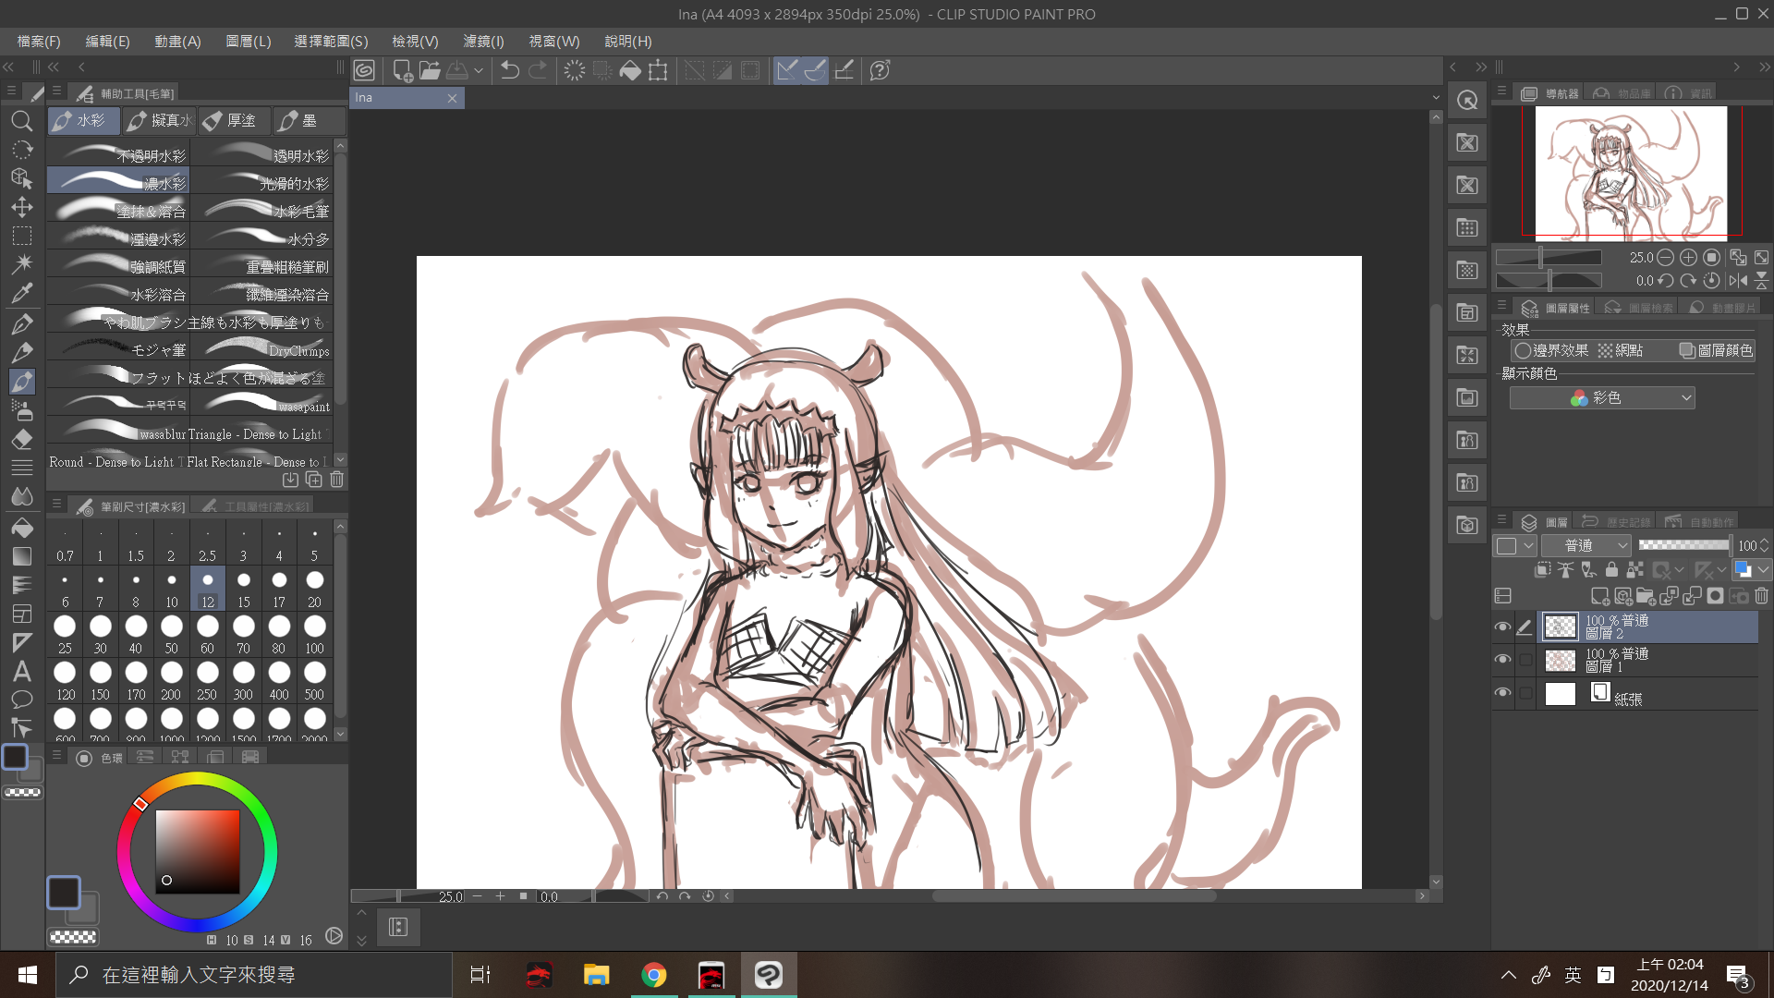Open canvas tab list dropdown arrow
This screenshot has width=1774, height=998.
[x=1436, y=97]
